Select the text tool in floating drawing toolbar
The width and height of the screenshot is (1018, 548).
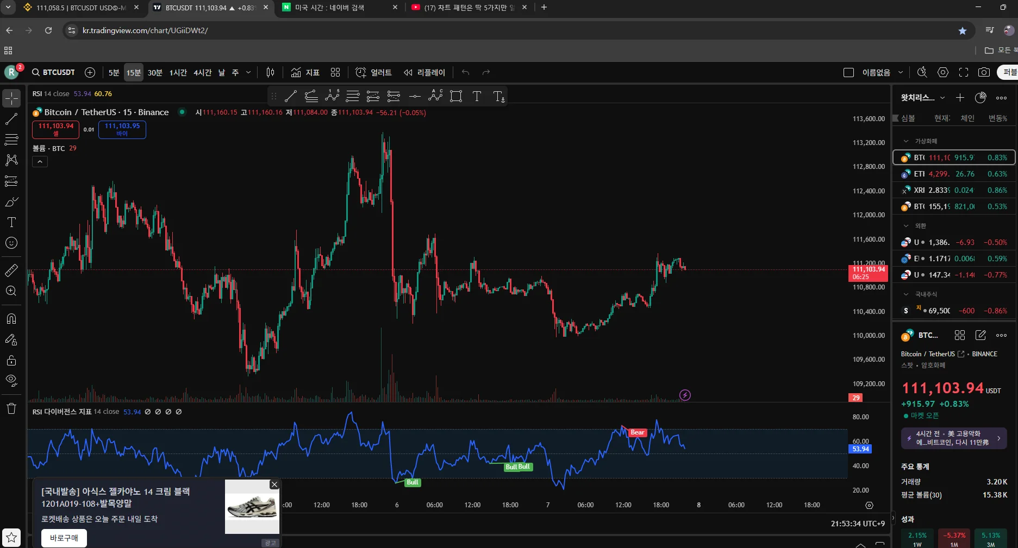click(x=477, y=96)
